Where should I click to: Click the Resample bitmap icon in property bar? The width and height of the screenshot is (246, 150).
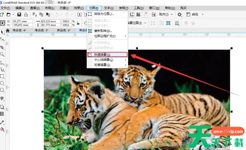[168, 23]
